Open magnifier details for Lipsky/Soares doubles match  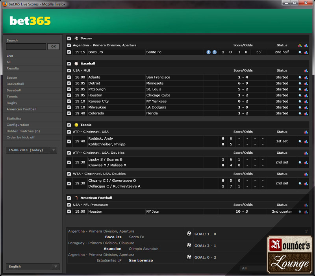click(x=300, y=162)
